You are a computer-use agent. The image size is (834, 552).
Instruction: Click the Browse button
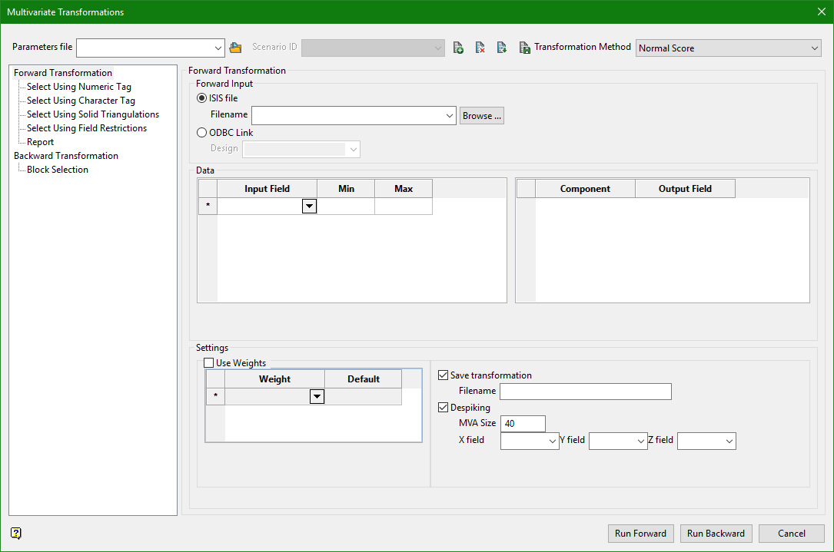tap(482, 116)
